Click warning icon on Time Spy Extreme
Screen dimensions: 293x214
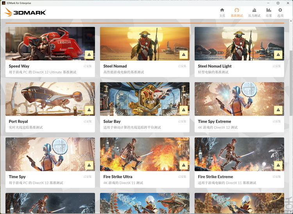(278, 110)
